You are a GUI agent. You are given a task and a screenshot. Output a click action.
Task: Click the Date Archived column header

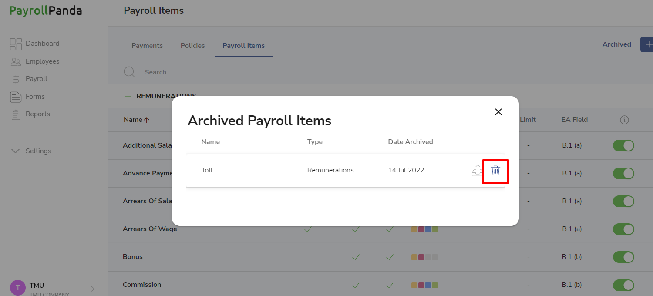(411, 142)
